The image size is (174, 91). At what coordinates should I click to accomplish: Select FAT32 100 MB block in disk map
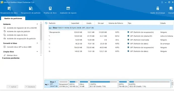coord(74,84)
